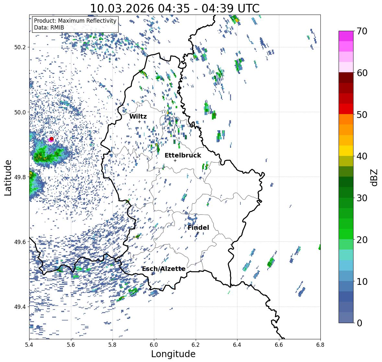Click the 'Data: RMIB' text
This screenshot has height=362, width=382.
(x=49, y=28)
